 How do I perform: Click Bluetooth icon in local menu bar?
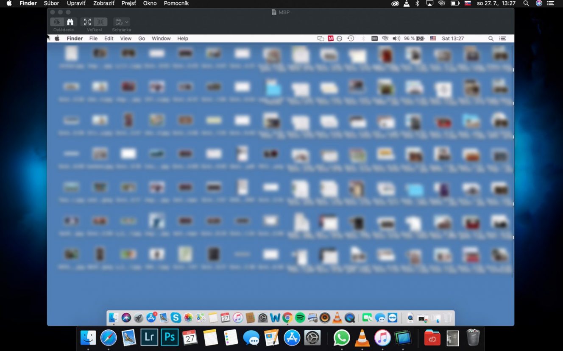[417, 3]
